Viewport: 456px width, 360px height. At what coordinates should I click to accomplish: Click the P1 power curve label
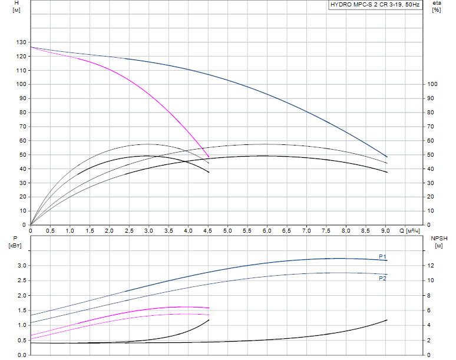382,256
